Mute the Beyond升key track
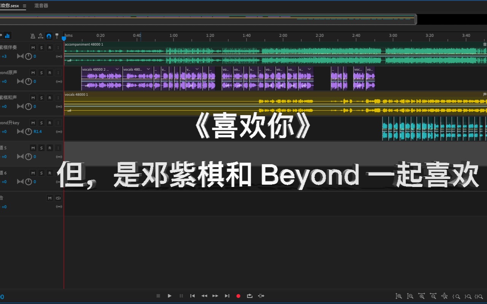 (33, 123)
